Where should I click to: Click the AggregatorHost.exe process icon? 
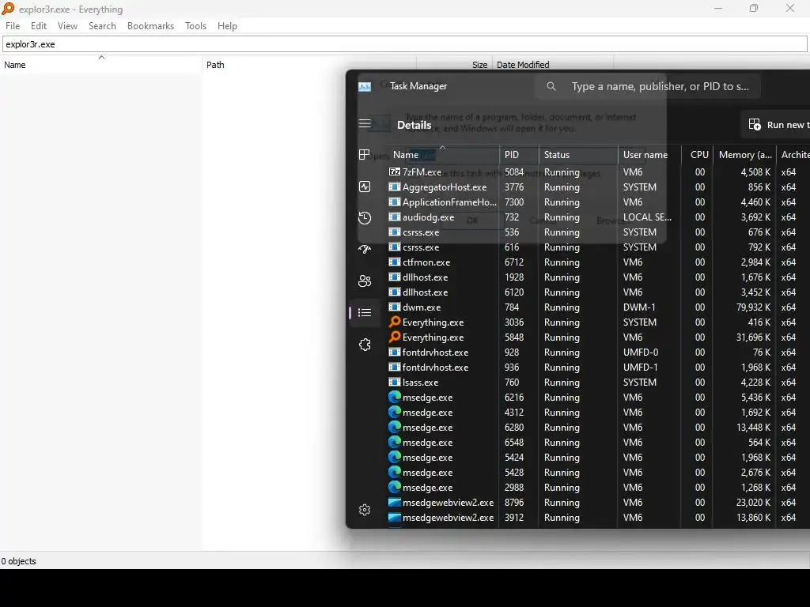pyautogui.click(x=395, y=187)
